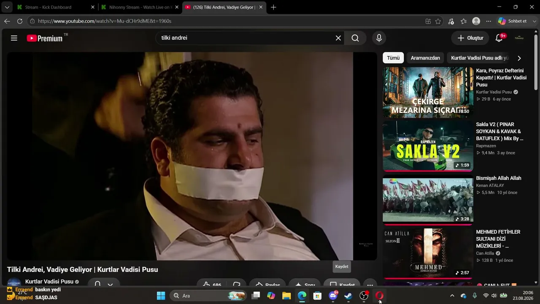Open Bismişah Allah Allah title link
Screen dimensions: 540x304
click(499, 178)
